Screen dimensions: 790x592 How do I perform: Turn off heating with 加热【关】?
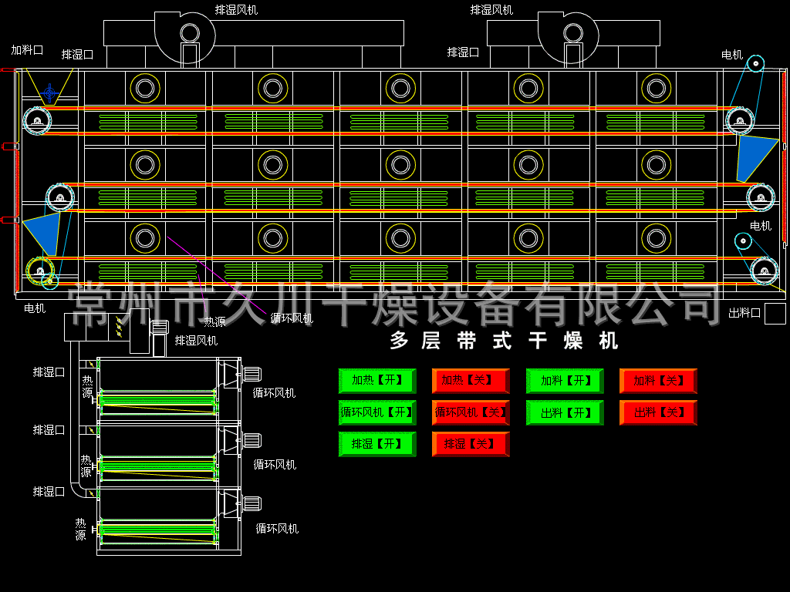tap(471, 381)
